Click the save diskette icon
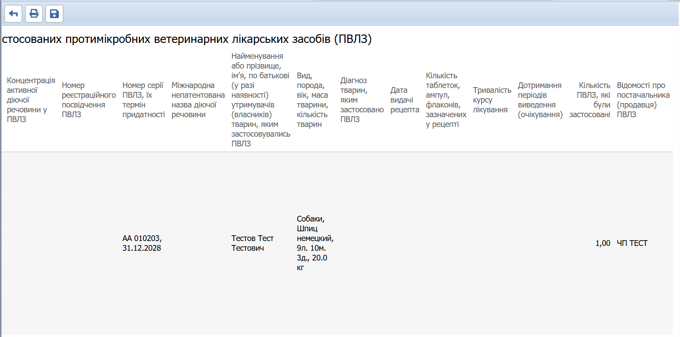Screen dimensions: 680x337 pyautogui.click(x=54, y=14)
